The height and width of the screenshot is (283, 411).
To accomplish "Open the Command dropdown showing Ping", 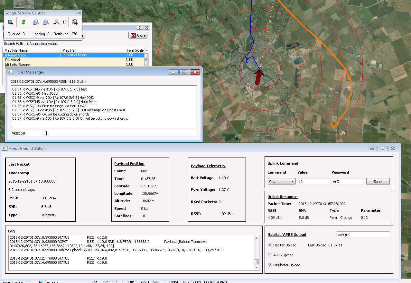I will pos(282,182).
